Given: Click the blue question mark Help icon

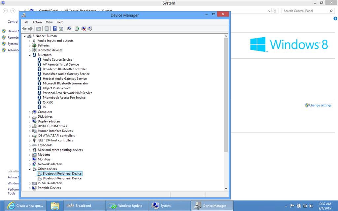Looking at the screenshot, I should click(55, 29).
